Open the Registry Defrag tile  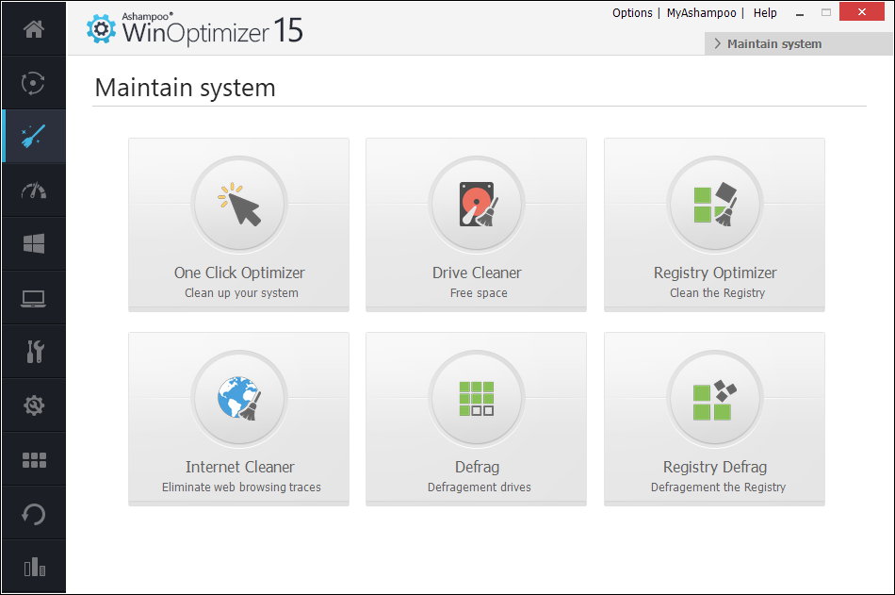point(715,419)
